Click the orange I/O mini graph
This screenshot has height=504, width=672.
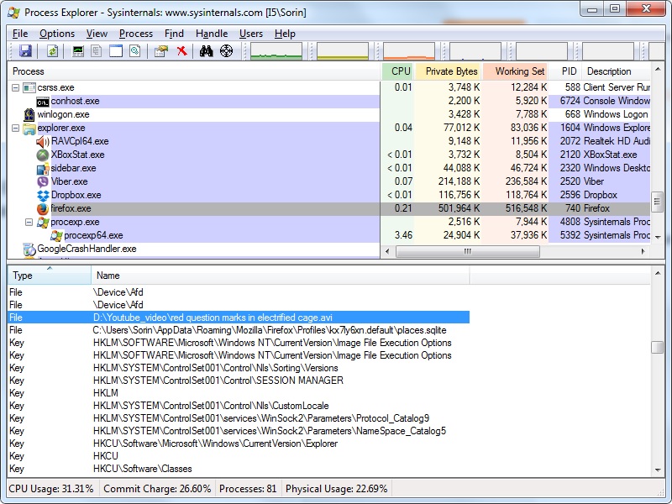409,51
